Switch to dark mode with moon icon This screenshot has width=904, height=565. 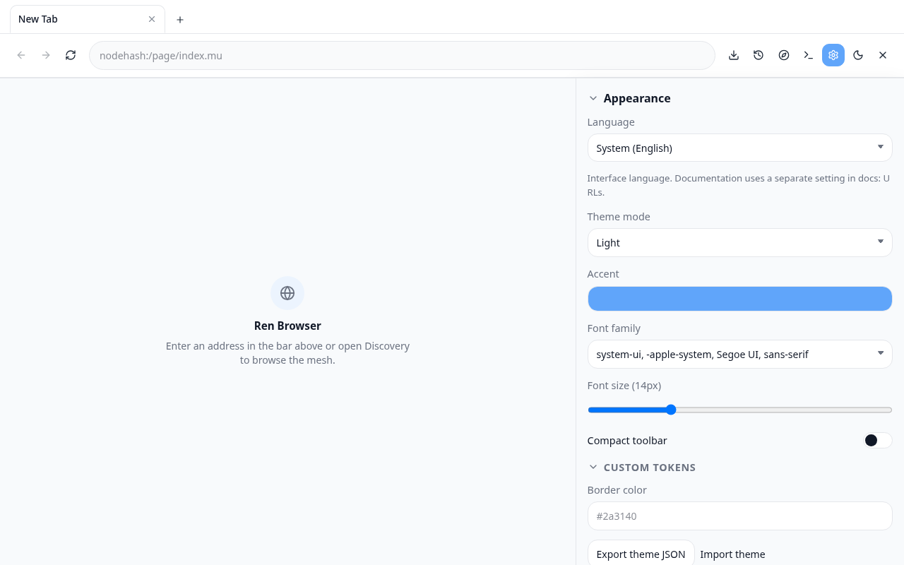pos(858,55)
